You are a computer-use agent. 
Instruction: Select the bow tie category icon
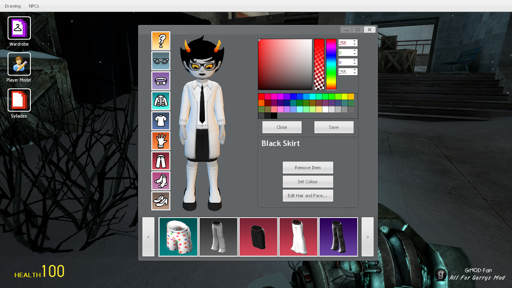coord(161,81)
